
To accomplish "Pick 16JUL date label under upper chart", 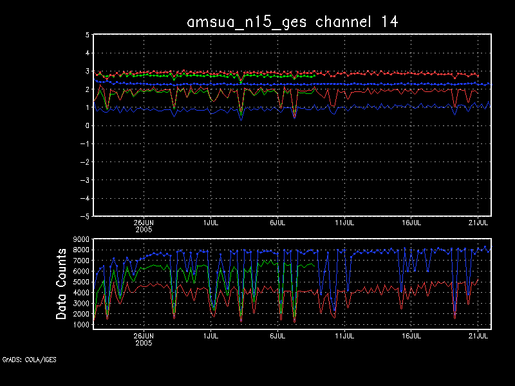I will 411,223.
